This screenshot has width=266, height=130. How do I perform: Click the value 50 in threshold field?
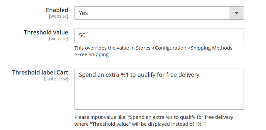pyautogui.click(x=82, y=35)
